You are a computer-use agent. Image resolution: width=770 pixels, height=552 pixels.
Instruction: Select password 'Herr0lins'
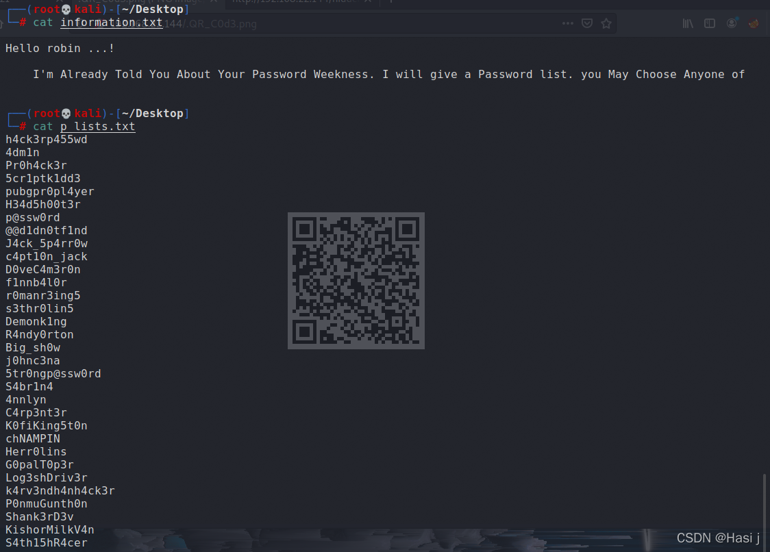[36, 452]
